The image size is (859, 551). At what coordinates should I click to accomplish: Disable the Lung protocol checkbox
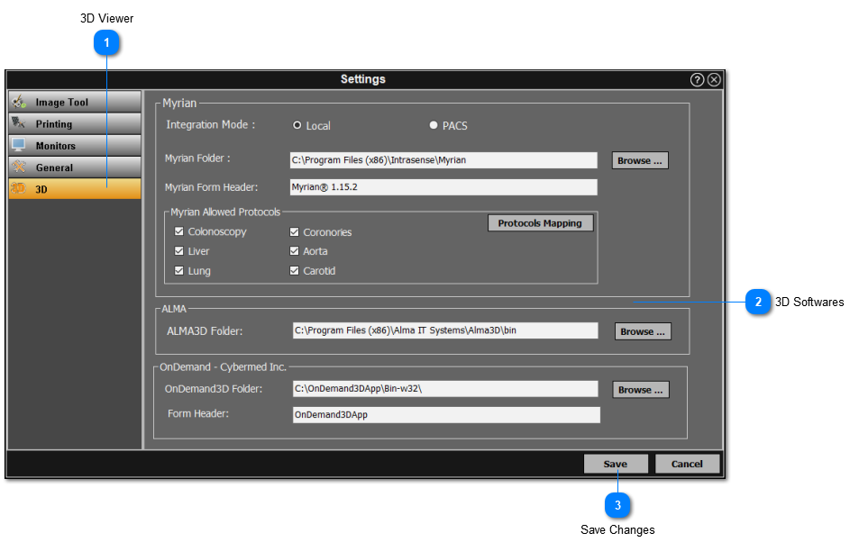coord(178,270)
